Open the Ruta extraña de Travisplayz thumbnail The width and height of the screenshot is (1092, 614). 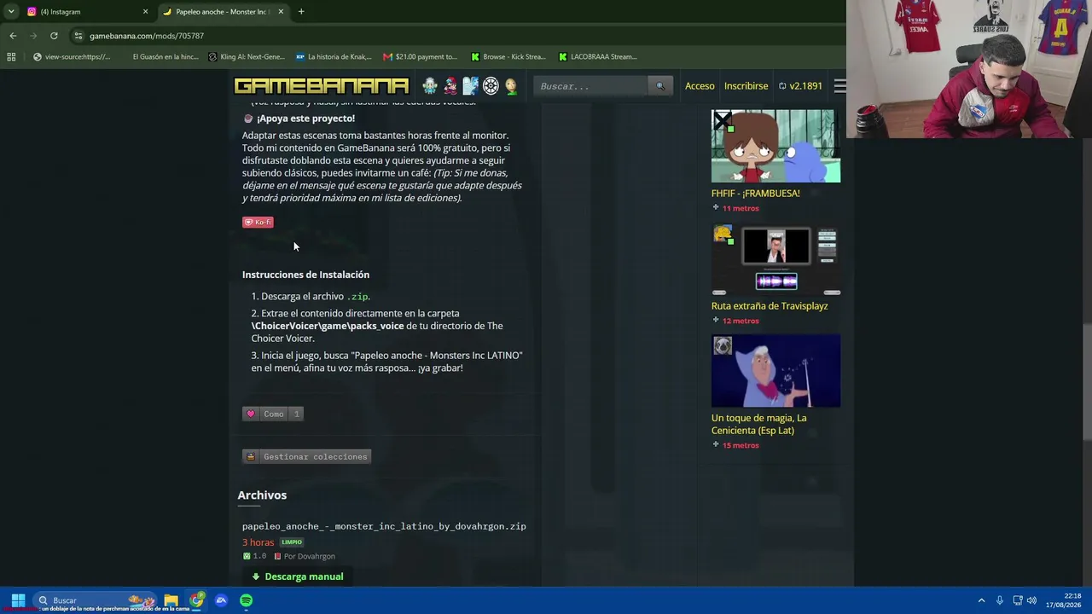coord(775,260)
